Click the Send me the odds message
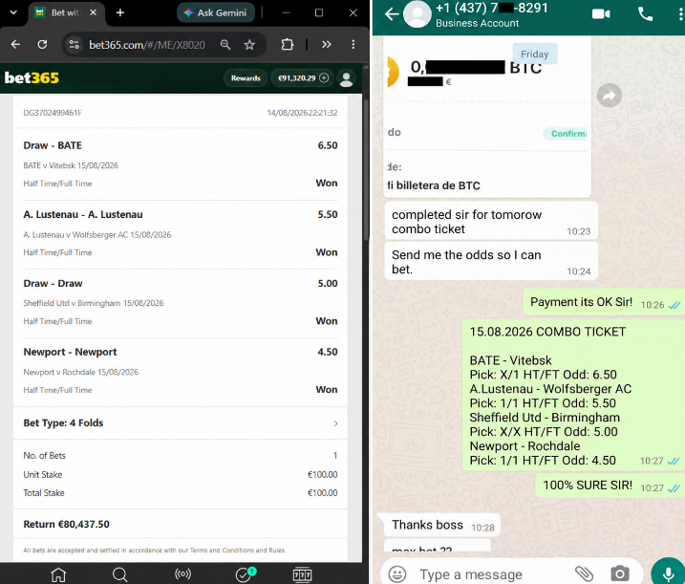This screenshot has width=685, height=584. coord(491,261)
